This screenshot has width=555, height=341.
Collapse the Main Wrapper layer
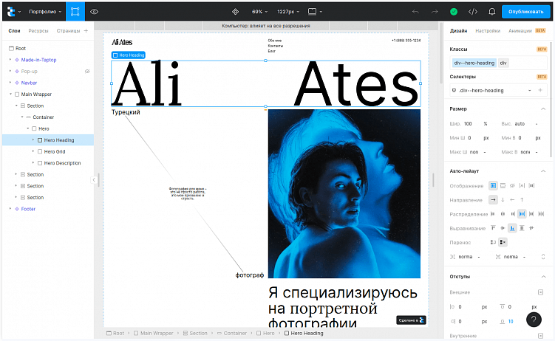[x=10, y=94]
